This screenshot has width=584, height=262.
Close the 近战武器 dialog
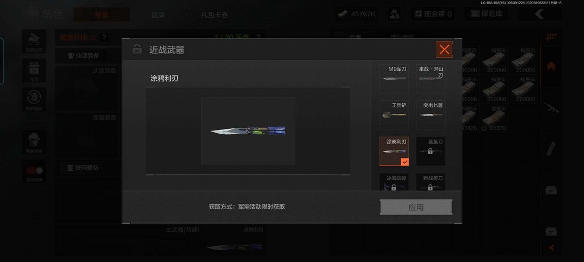click(x=444, y=50)
